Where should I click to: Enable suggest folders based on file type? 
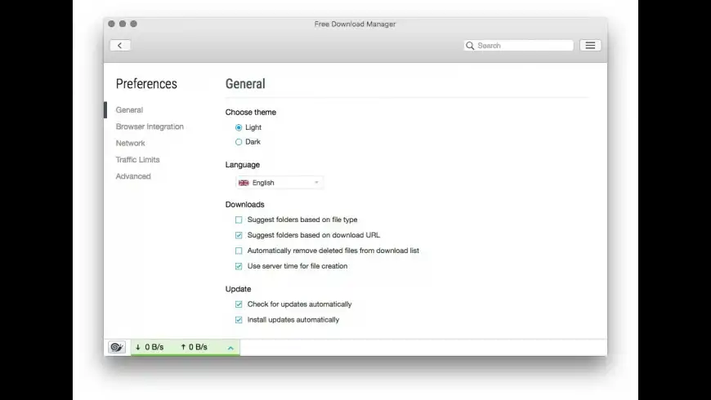pyautogui.click(x=239, y=220)
